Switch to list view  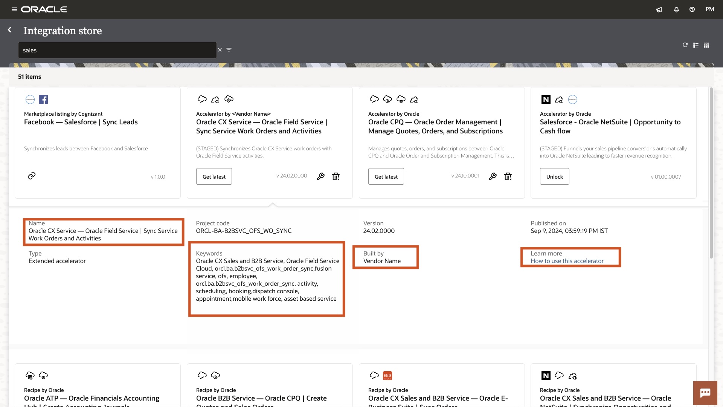[x=696, y=45]
